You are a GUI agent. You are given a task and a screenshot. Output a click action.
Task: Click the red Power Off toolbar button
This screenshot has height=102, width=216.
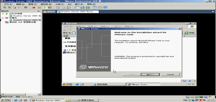tap(34, 8)
